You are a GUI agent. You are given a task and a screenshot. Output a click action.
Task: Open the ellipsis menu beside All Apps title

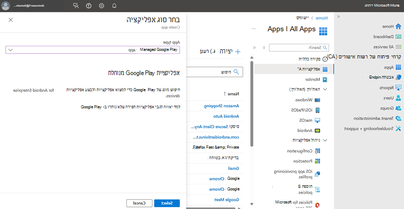coord(254,29)
